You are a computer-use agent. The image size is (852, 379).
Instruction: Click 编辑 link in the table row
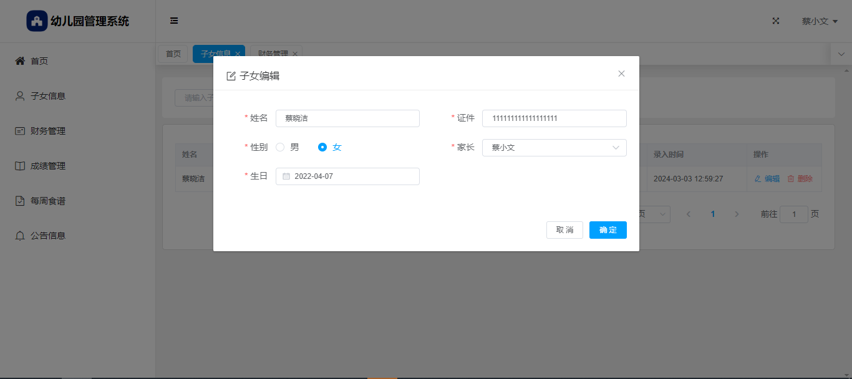coord(767,178)
